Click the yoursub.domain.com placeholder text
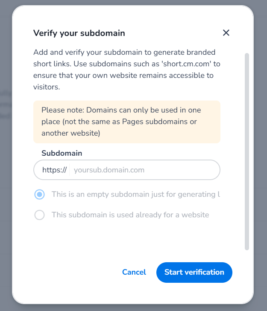This screenshot has width=267, height=311. coord(109,170)
